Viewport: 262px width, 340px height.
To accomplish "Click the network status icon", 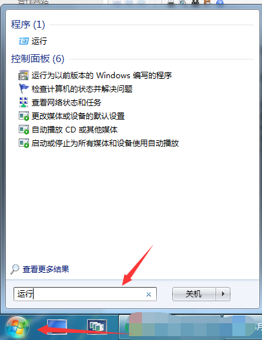I will click(23, 102).
